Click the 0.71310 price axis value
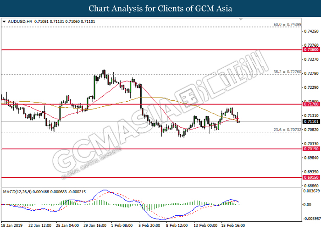The width and height of the screenshot is (321, 229). click(x=311, y=116)
